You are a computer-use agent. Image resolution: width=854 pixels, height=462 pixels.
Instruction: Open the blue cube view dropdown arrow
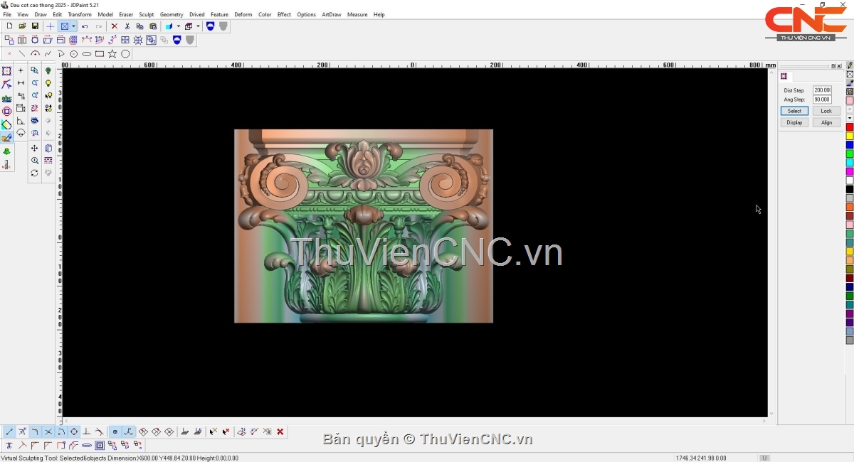pyautogui.click(x=178, y=26)
